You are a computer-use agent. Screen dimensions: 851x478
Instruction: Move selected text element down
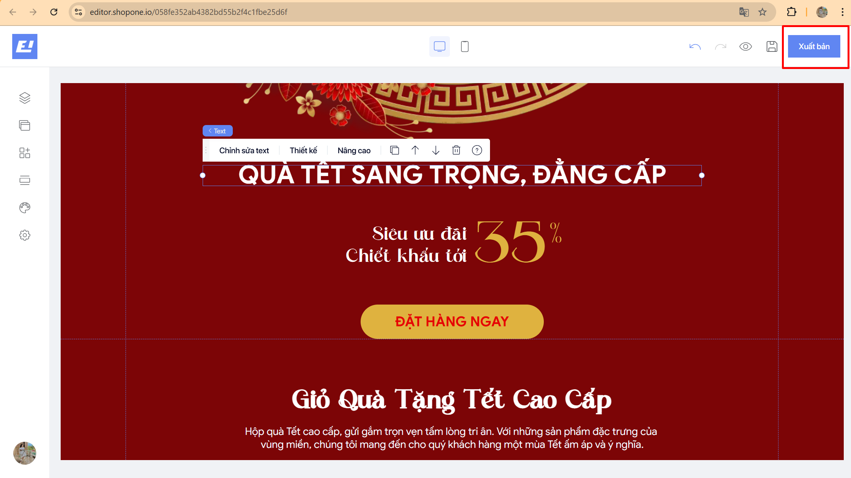click(x=436, y=150)
